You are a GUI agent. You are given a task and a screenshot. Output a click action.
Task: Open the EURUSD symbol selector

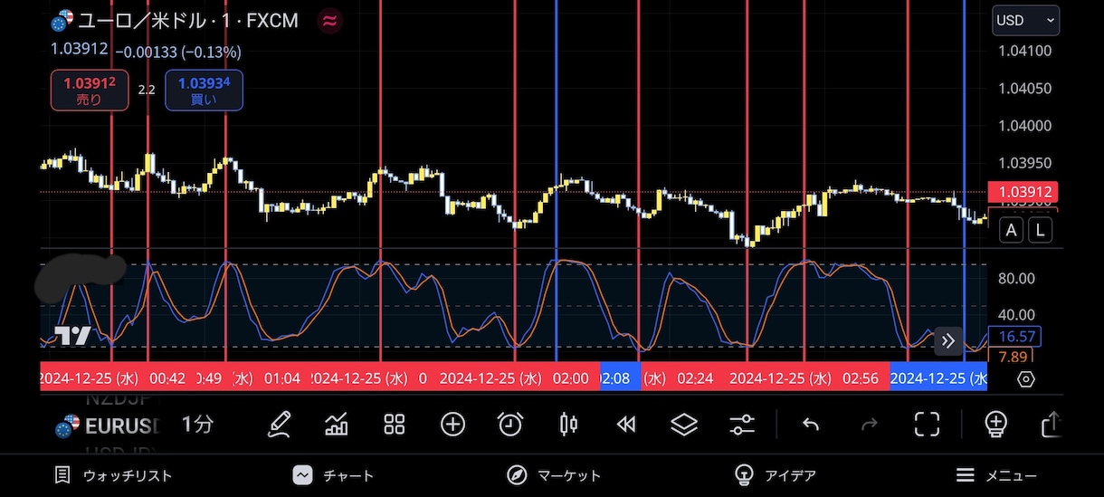(x=108, y=425)
